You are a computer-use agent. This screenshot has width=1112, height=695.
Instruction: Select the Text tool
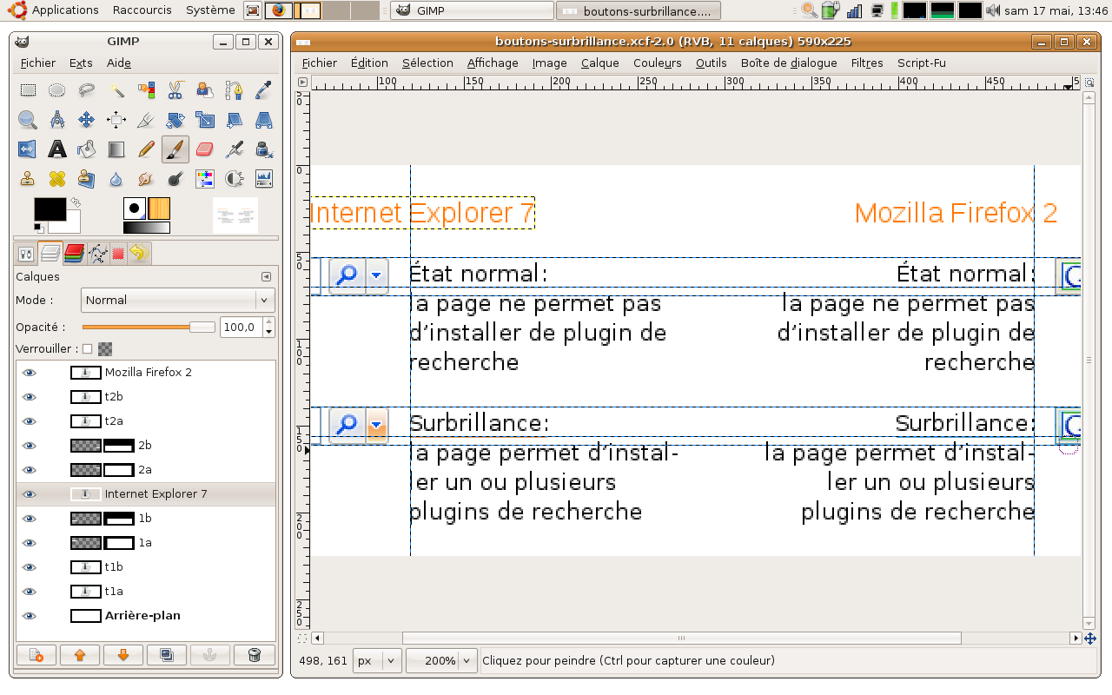pos(57,149)
